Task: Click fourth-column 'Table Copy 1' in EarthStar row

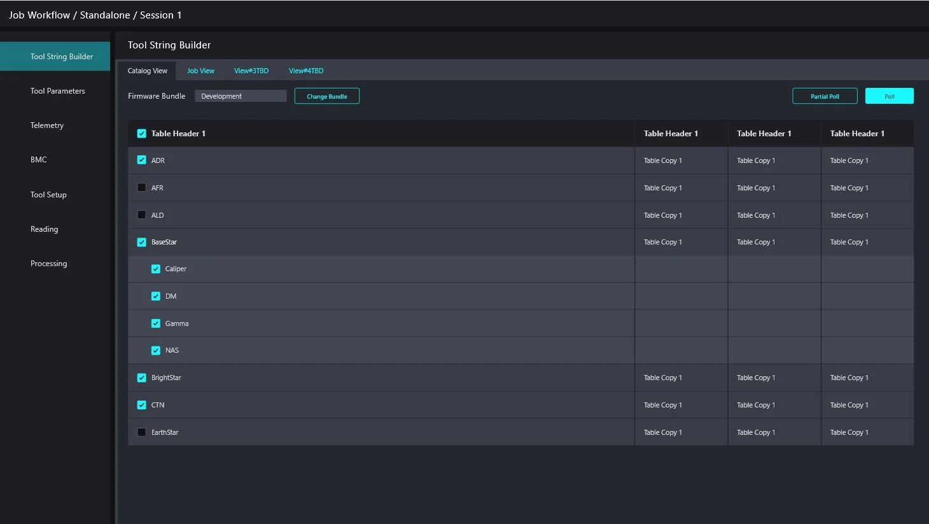Action: 849,432
